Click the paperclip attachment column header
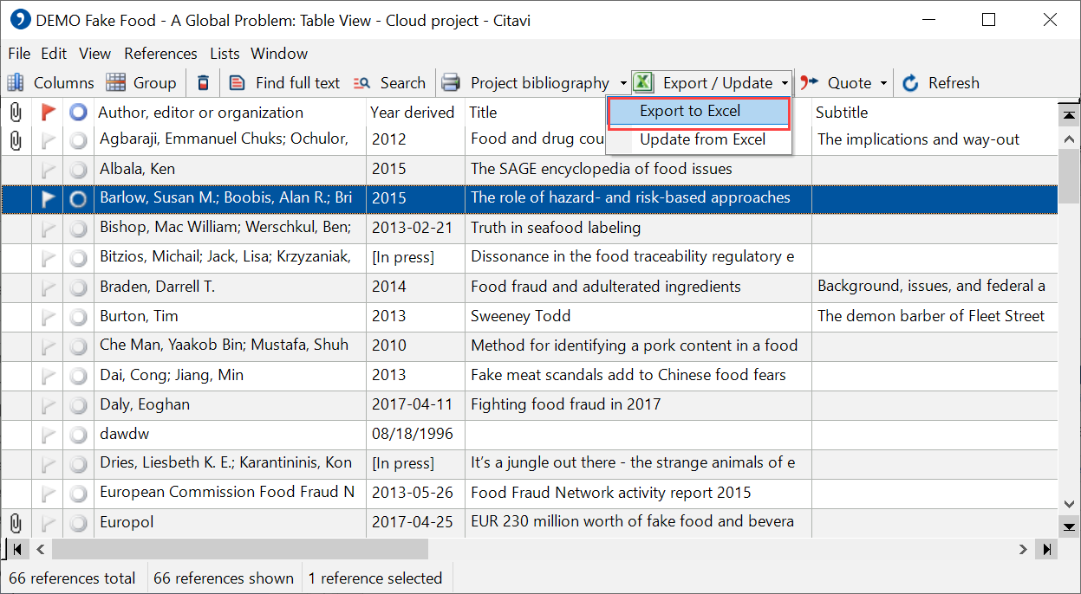The image size is (1081, 594). [x=15, y=113]
